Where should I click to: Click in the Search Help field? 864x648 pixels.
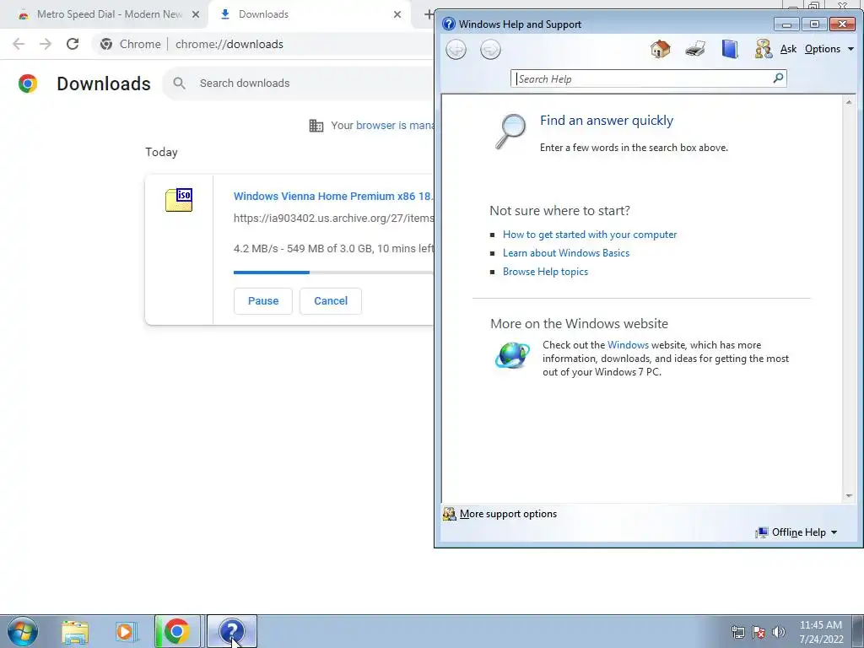click(x=643, y=78)
